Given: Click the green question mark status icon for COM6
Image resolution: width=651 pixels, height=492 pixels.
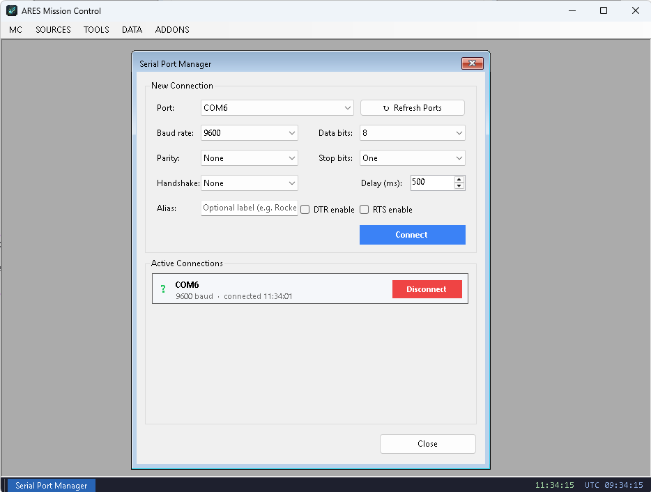Looking at the screenshot, I should [x=163, y=289].
